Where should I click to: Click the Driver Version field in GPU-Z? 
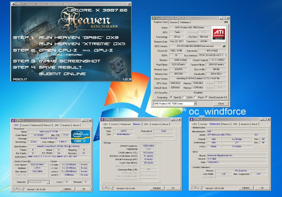[x=198, y=79]
